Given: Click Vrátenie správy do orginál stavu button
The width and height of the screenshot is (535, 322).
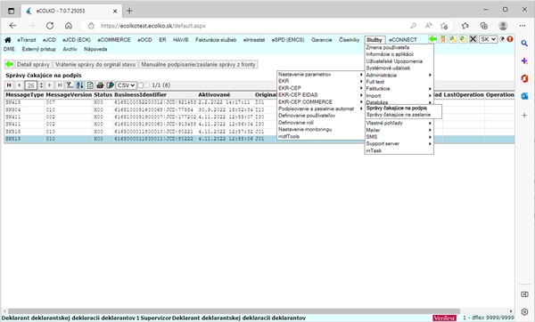Looking at the screenshot, I should [95, 64].
